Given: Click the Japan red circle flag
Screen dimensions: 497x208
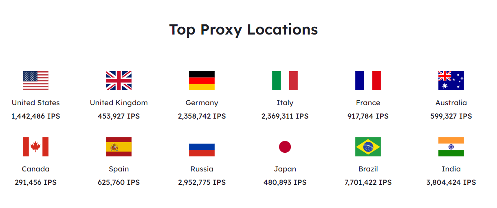Looking at the screenshot, I should 285,147.
